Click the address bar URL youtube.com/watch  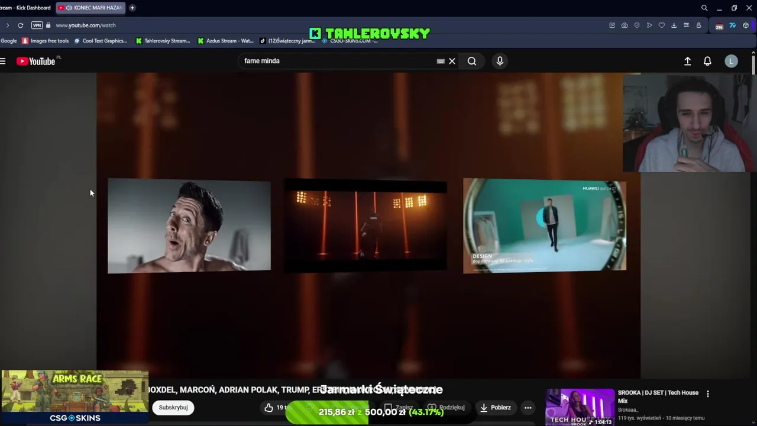[86, 25]
